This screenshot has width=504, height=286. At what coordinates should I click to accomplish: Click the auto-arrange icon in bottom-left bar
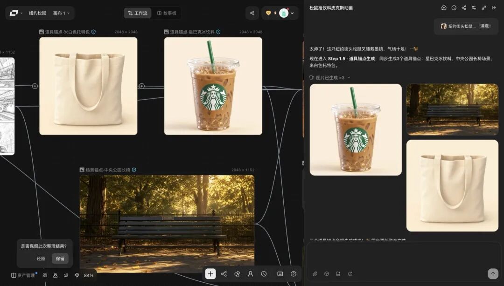66,275
